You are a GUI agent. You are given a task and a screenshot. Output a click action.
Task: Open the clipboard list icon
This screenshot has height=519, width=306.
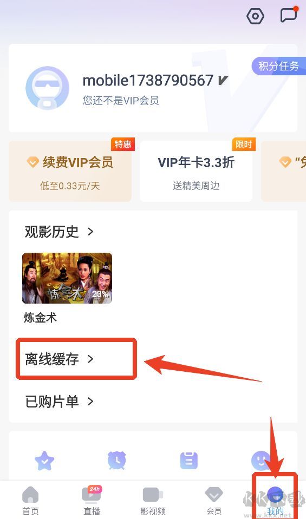point(189,461)
